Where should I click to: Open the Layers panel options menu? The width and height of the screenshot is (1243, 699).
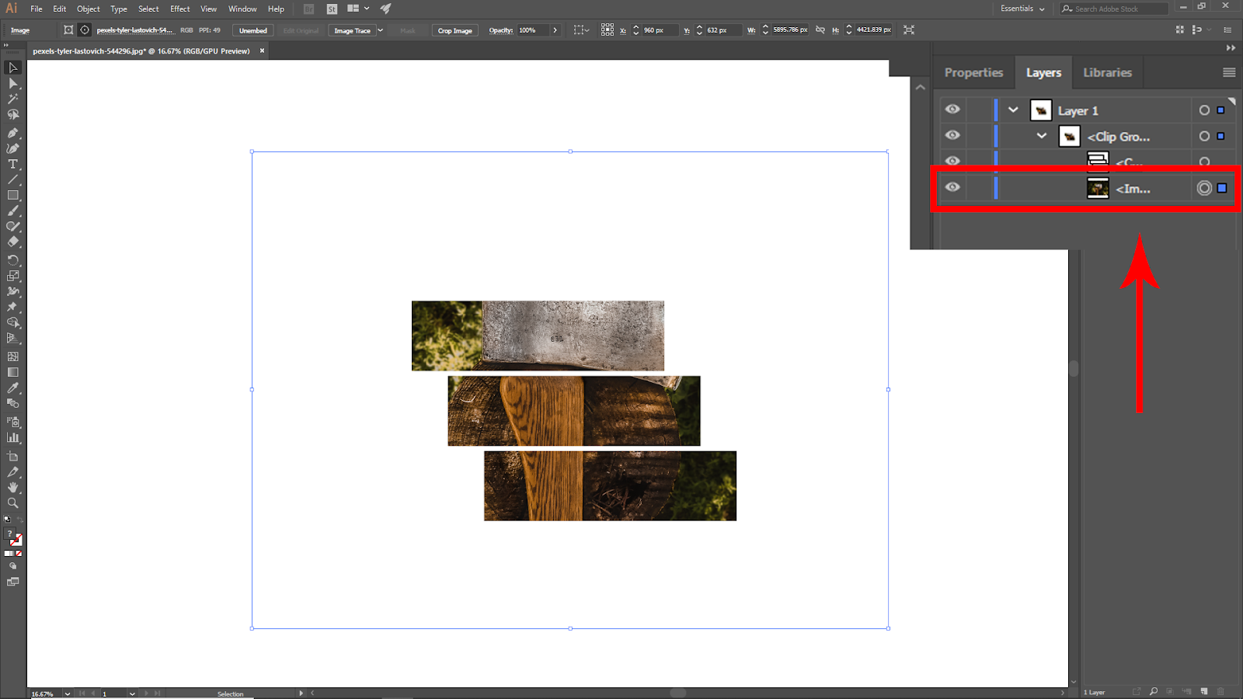[1229, 72]
